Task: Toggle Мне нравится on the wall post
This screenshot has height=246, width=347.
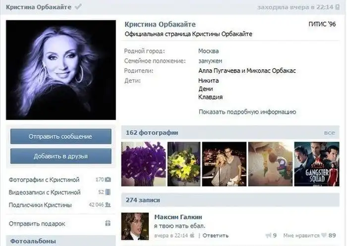Action: coord(301,235)
